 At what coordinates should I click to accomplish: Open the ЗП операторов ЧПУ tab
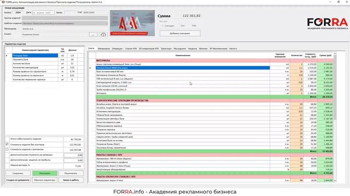(149, 48)
